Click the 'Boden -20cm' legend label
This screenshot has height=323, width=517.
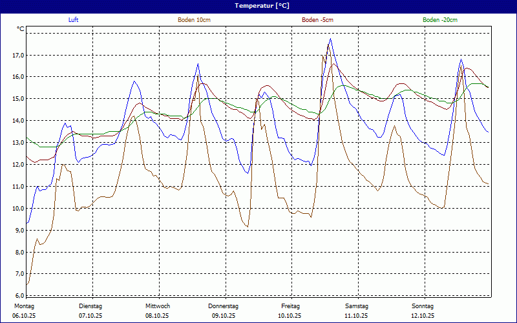tap(440, 20)
